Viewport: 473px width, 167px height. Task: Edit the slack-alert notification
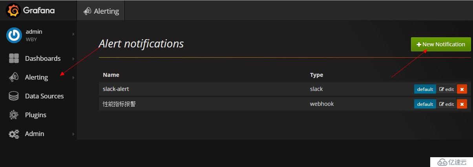point(447,89)
